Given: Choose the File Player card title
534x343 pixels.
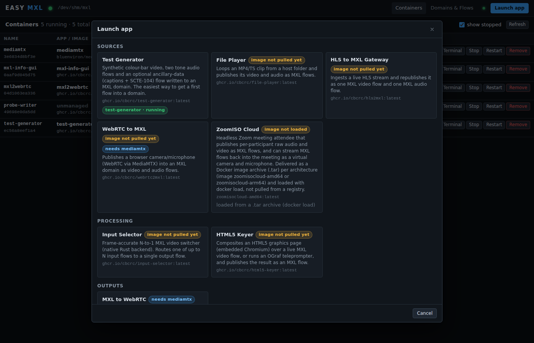Looking at the screenshot, I should point(231,60).
